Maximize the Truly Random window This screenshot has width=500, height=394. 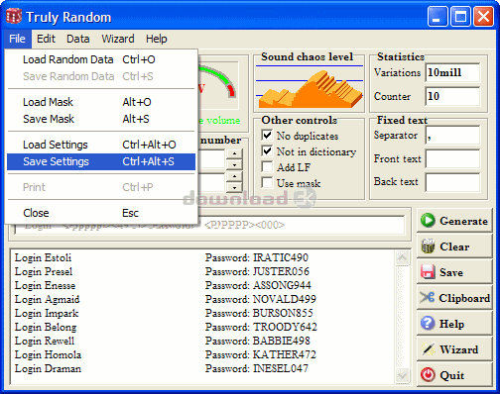coord(460,16)
